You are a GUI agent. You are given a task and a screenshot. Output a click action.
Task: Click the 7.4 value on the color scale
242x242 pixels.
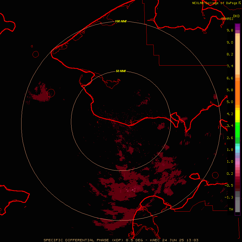230,66
